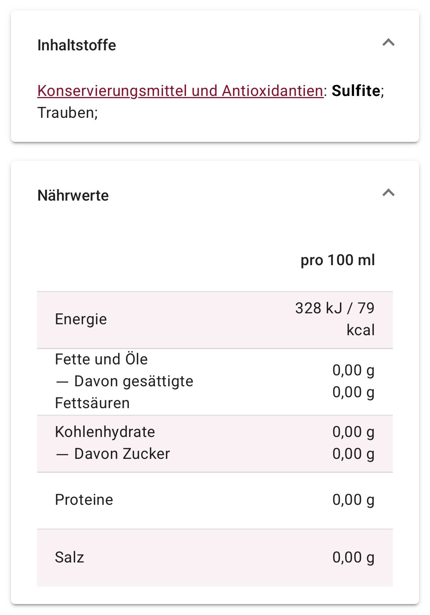Select the Kohlenhydrate row label
The height and width of the screenshot is (615, 430).
pyautogui.click(x=105, y=432)
